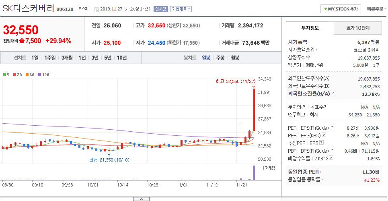Screen dimensions: 388x201
Task: Open the 호가10단계 tab
Action: (x=358, y=28)
